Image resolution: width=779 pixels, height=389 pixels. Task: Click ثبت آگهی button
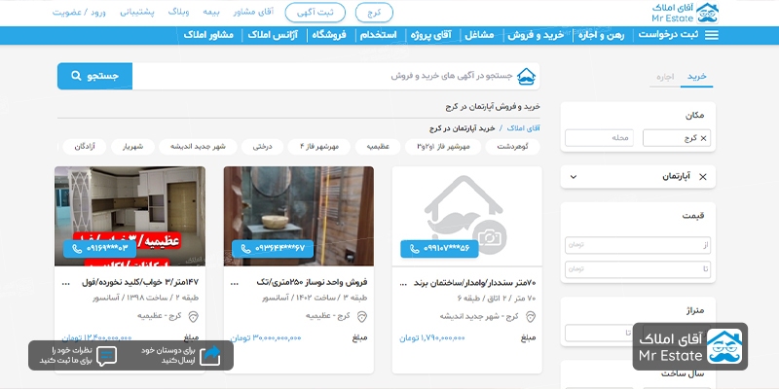[x=315, y=13]
